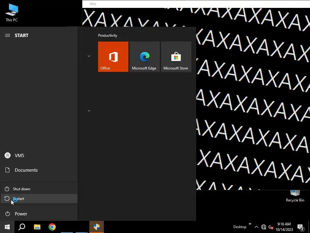Open the Microsoft Store tile
The width and height of the screenshot is (310, 233).
tap(176, 57)
